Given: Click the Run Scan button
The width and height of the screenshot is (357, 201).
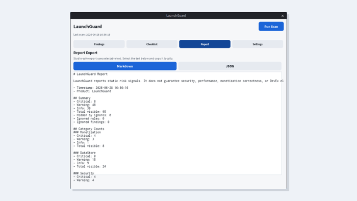Looking at the screenshot, I should point(271,27).
